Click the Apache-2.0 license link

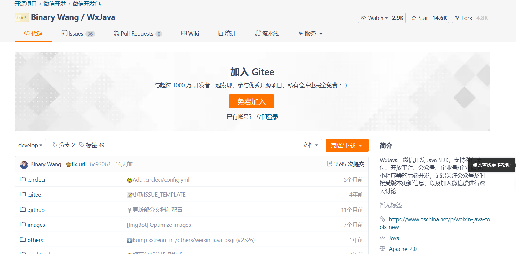tap(403, 249)
